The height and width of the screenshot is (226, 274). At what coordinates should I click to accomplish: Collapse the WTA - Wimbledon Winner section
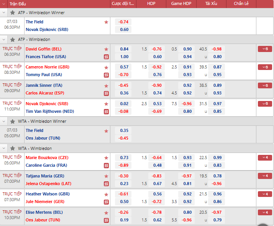4,121
